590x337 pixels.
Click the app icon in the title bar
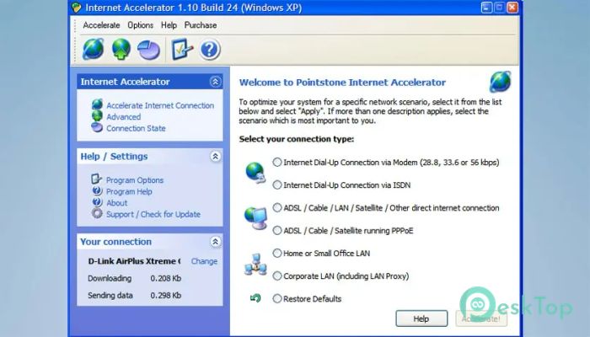[77, 8]
